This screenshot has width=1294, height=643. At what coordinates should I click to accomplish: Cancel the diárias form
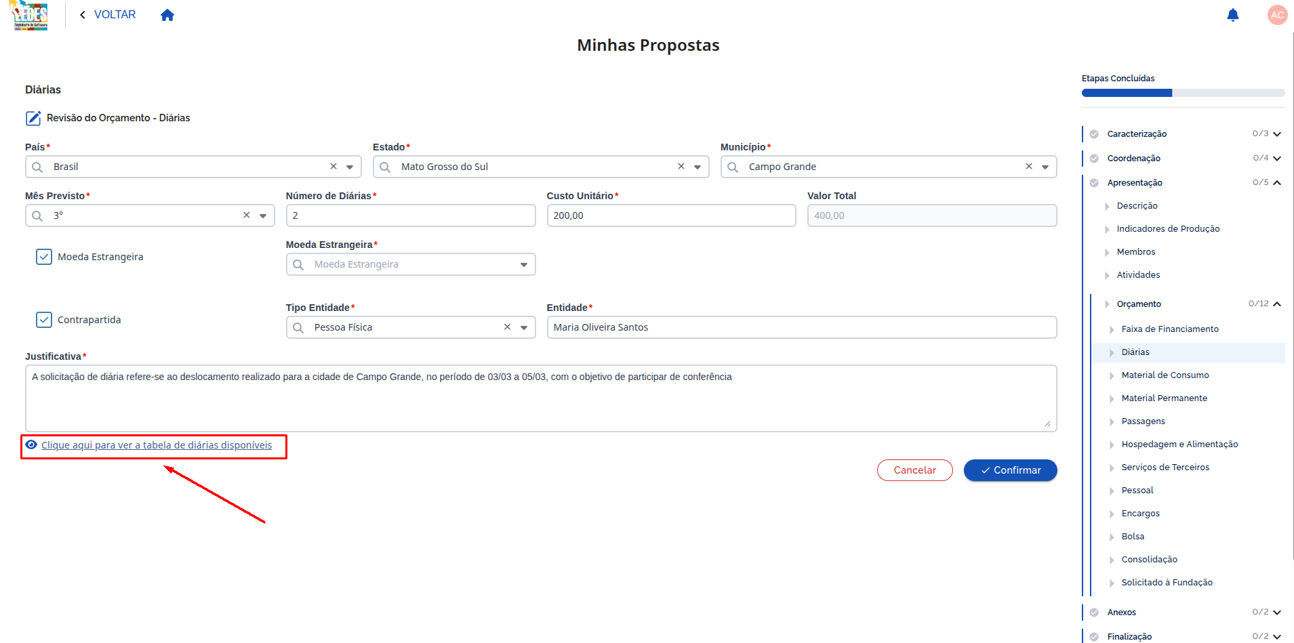click(914, 470)
